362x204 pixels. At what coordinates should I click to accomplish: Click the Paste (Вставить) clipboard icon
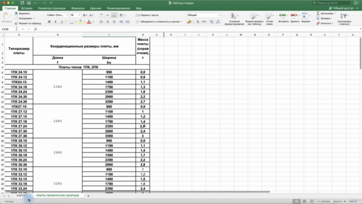6,16
